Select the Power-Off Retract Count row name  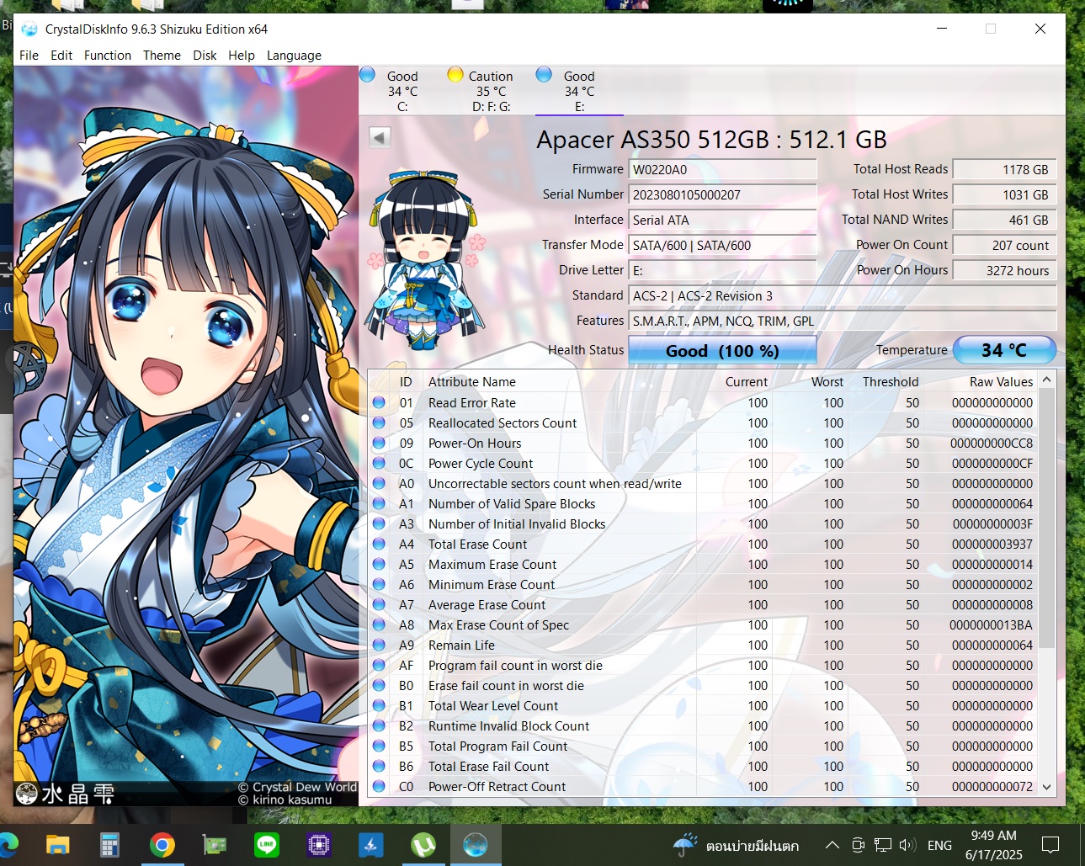497,787
